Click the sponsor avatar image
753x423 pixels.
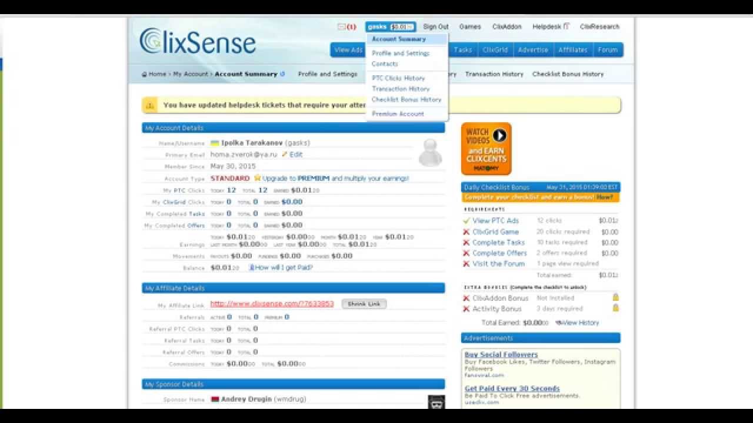(x=436, y=402)
